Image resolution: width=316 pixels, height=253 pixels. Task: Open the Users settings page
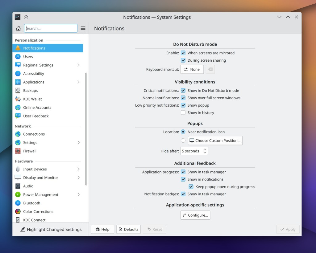(28, 57)
